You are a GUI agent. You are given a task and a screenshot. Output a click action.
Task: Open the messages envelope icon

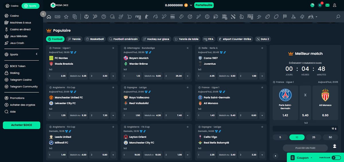(x=327, y=5)
